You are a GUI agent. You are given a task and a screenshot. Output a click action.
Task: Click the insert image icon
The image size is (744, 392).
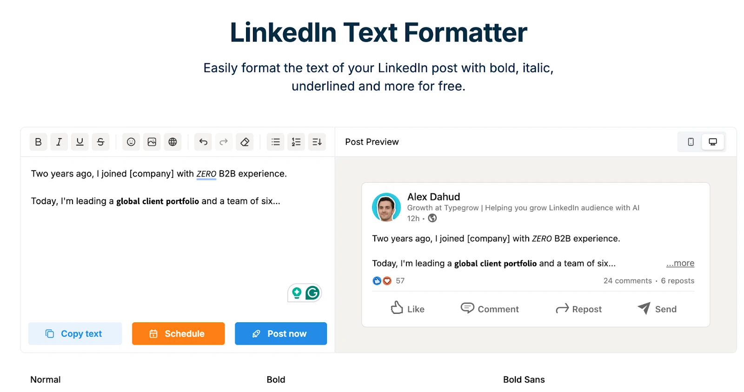[x=152, y=142]
